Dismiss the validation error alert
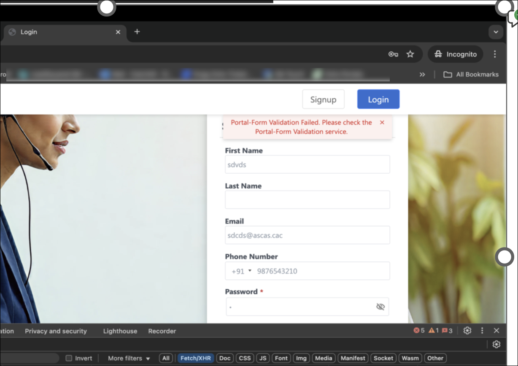 click(382, 122)
